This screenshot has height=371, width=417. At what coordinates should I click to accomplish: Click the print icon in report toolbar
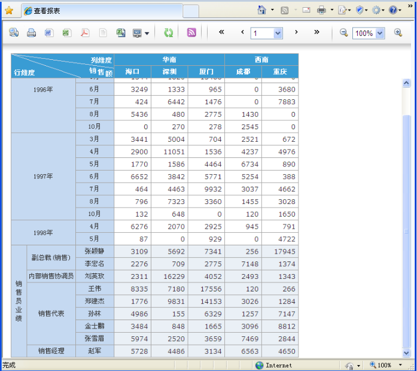pyautogui.click(x=31, y=33)
